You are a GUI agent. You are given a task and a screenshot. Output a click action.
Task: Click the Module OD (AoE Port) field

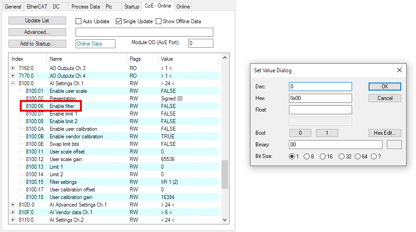pos(200,43)
